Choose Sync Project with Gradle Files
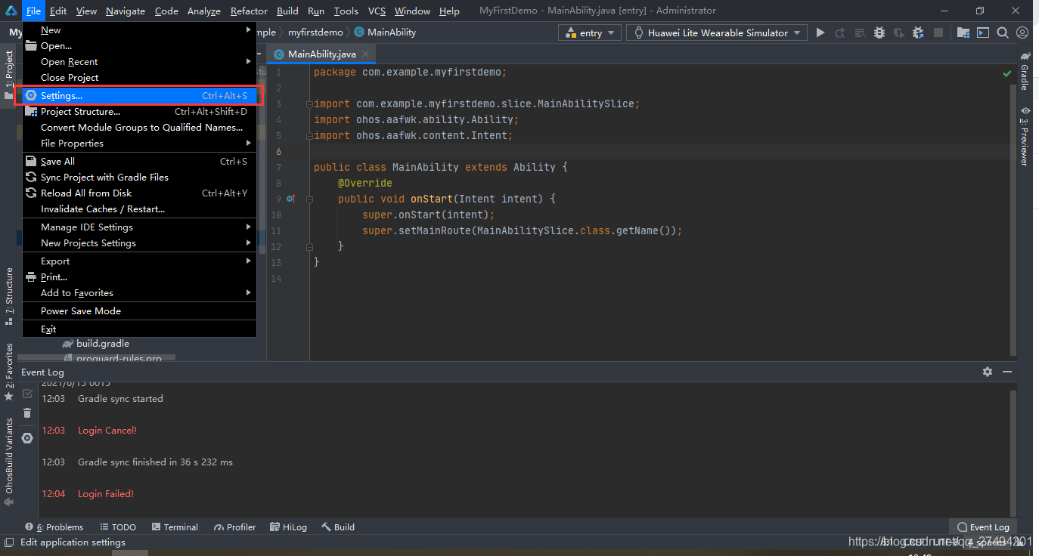This screenshot has width=1039, height=556. [x=139, y=178]
